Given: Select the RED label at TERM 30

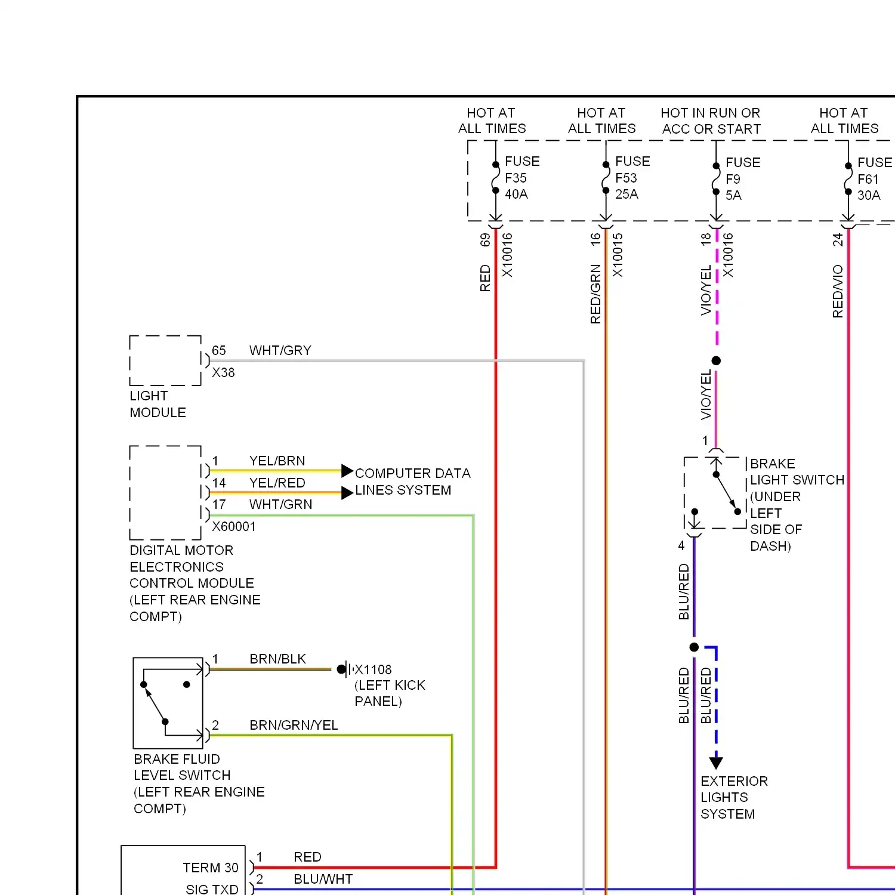Looking at the screenshot, I should pyautogui.click(x=307, y=857).
